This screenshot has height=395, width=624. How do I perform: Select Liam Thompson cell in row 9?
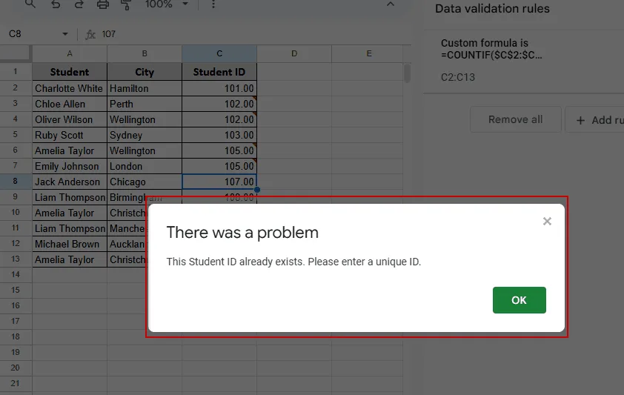click(x=70, y=197)
